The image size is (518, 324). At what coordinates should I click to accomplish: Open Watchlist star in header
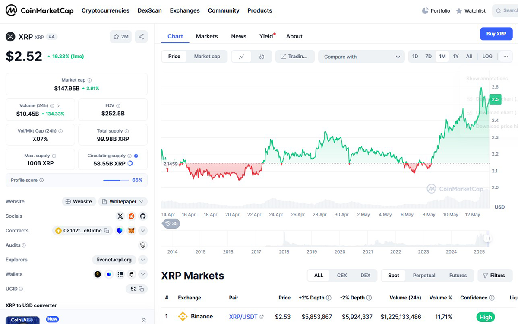click(471, 10)
